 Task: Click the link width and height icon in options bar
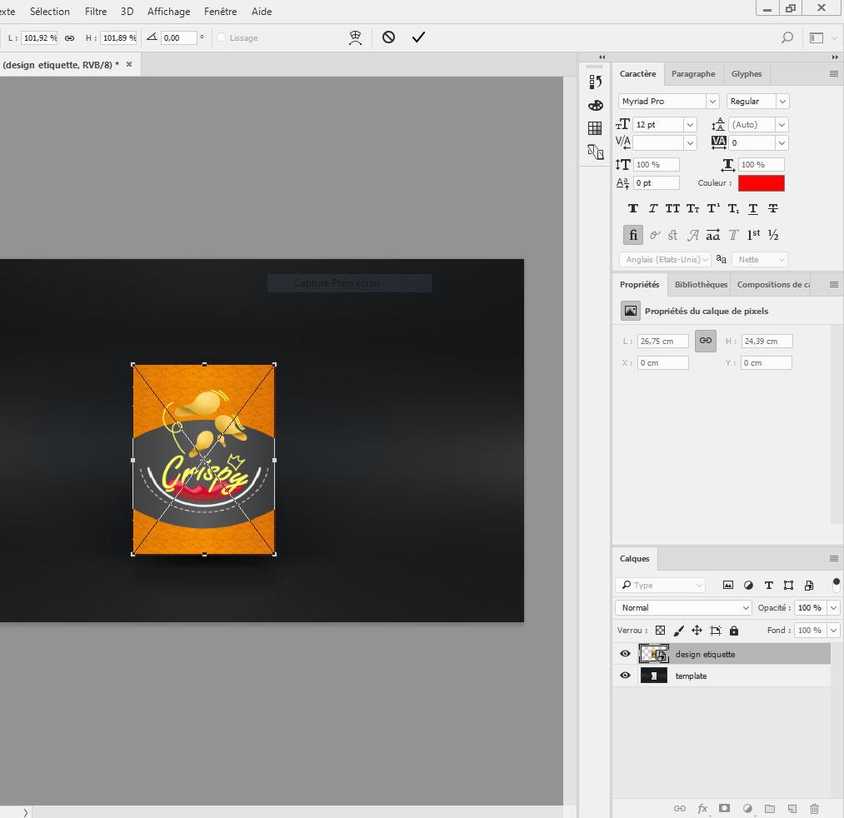[69, 38]
